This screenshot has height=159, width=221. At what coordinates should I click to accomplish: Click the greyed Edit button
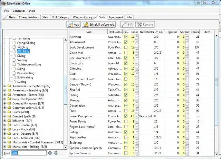click(x=127, y=25)
